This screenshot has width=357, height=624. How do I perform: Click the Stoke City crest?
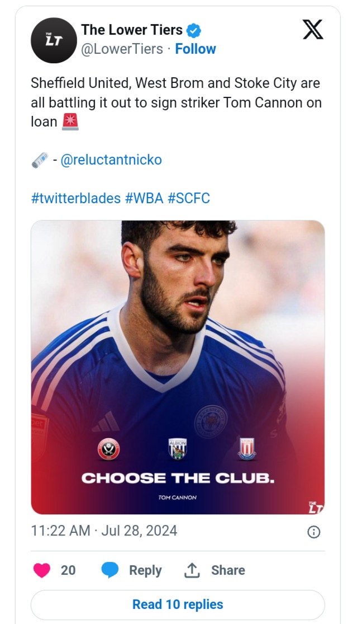click(x=247, y=449)
